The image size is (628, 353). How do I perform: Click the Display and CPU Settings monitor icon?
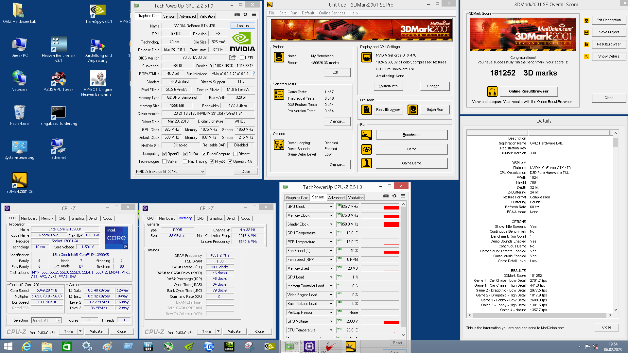tap(367, 57)
